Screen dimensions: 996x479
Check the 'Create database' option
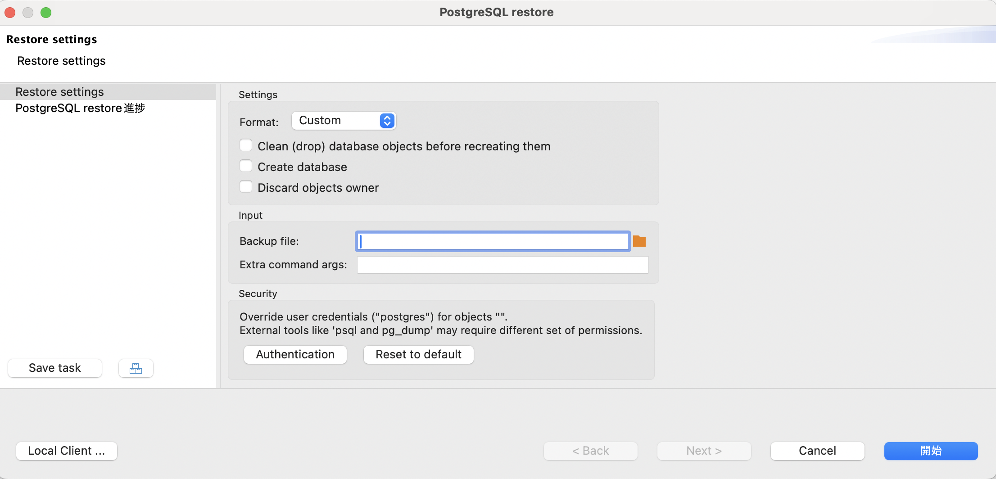[x=246, y=166]
